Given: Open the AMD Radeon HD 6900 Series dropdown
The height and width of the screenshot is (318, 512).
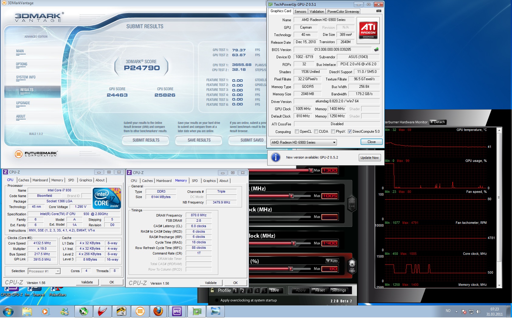Looking at the screenshot, I should (x=303, y=142).
